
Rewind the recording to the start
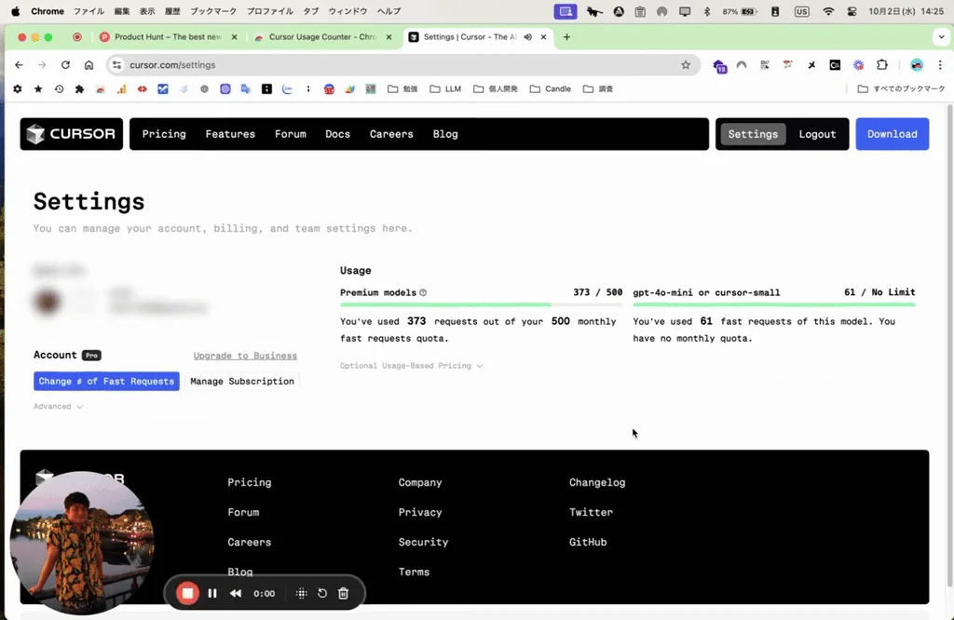pyautogui.click(x=235, y=593)
